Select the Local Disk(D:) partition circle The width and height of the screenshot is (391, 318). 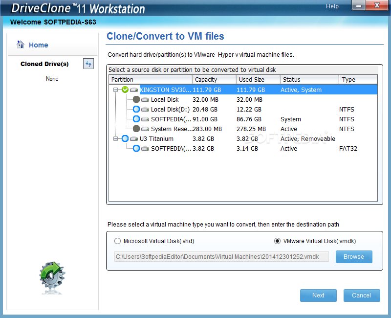pos(136,109)
